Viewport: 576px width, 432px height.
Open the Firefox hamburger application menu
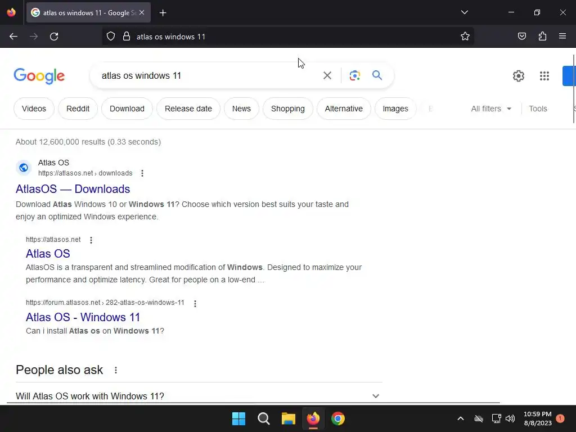[x=562, y=37]
